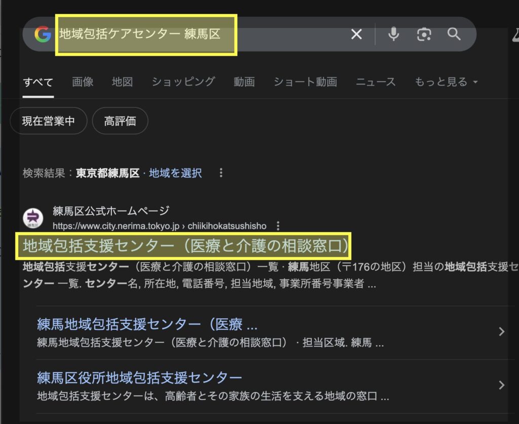Click the 練馬区公式ホームページ site name
Screen dimensions: 519x424
[x=111, y=210]
